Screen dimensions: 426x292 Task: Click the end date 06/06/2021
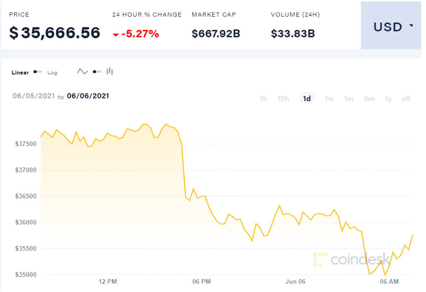coord(88,96)
